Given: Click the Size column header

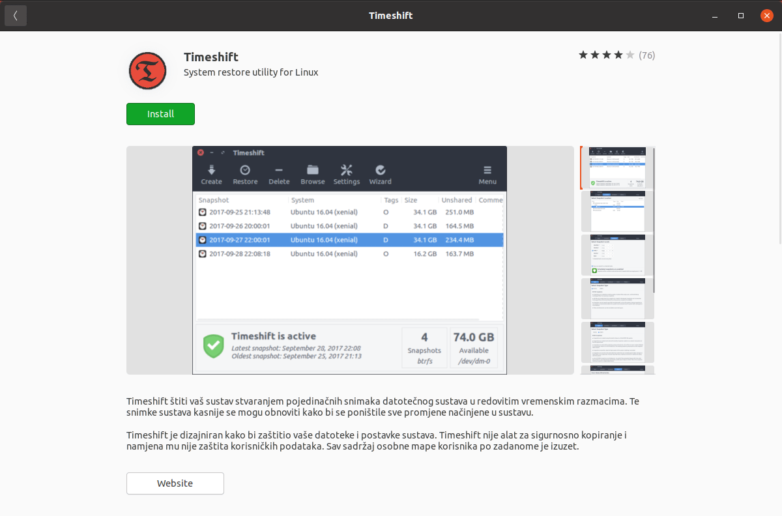Looking at the screenshot, I should 411,200.
